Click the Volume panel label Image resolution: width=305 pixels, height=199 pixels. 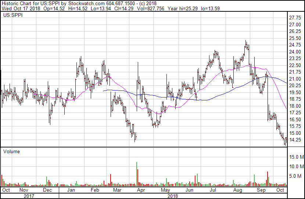click(11, 151)
